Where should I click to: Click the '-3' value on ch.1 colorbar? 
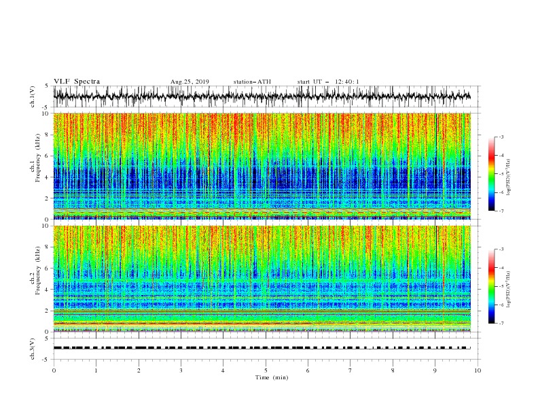pyautogui.click(x=501, y=137)
